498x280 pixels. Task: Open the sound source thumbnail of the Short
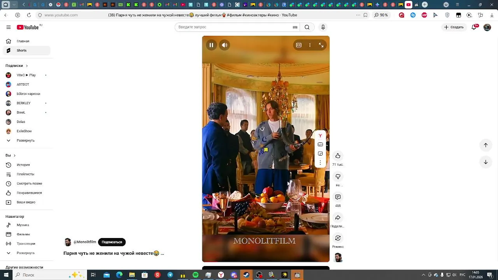pyautogui.click(x=338, y=258)
